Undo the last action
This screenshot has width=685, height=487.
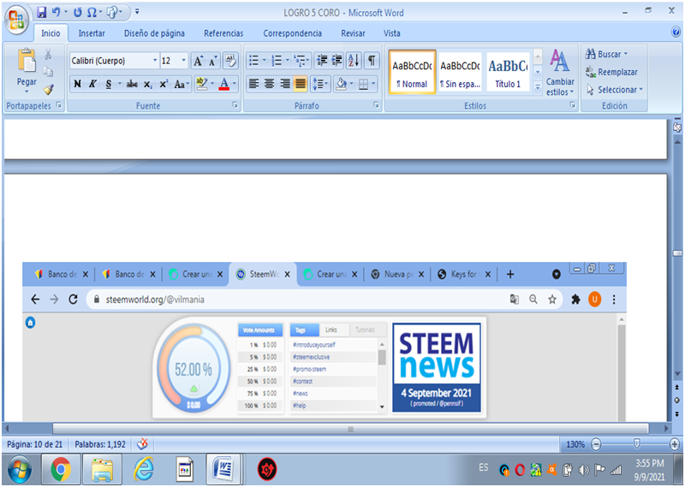56,12
